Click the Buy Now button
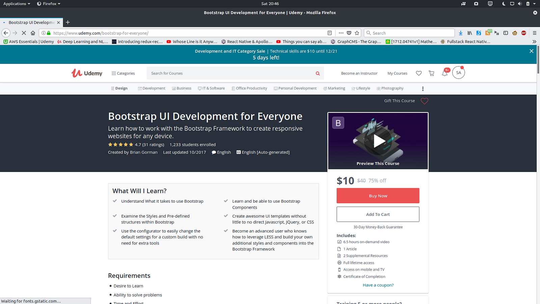The image size is (540, 304). coord(378,196)
